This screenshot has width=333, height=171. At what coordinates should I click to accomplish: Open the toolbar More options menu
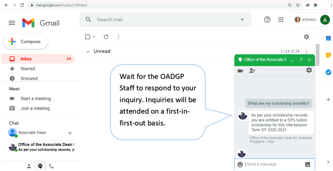pos(118,37)
